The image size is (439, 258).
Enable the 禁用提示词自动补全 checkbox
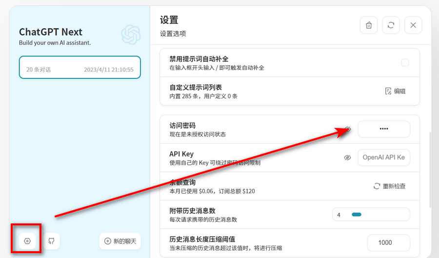point(405,62)
